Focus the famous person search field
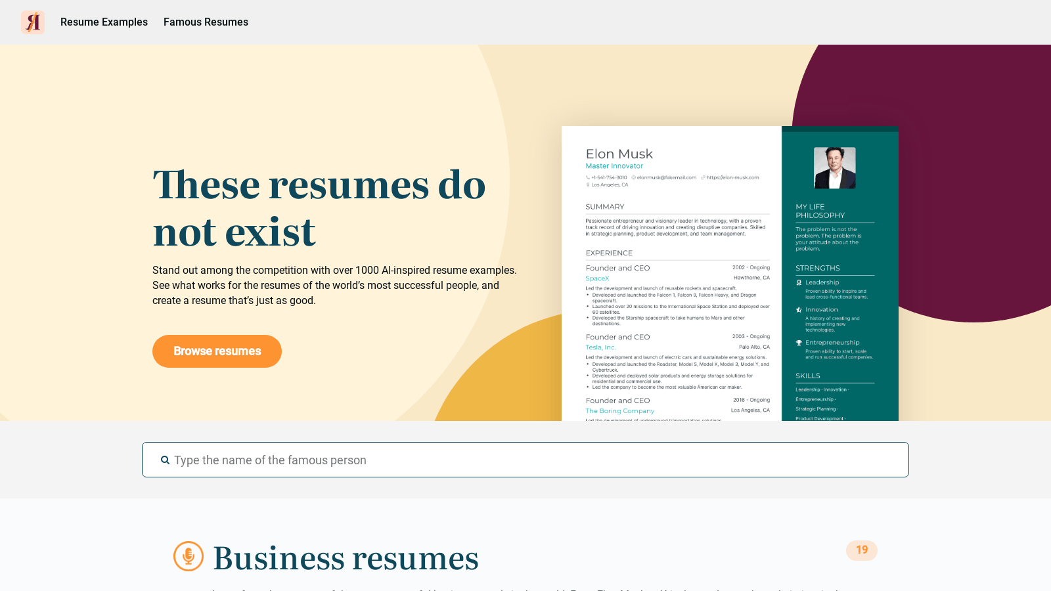This screenshot has height=591, width=1051. click(525, 460)
